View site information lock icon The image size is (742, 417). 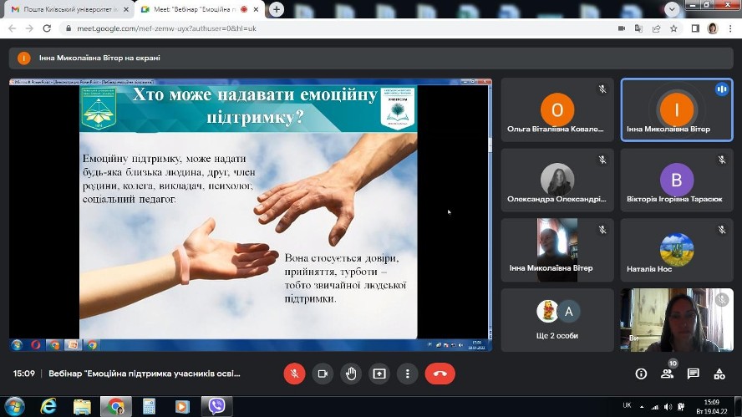coord(69,28)
